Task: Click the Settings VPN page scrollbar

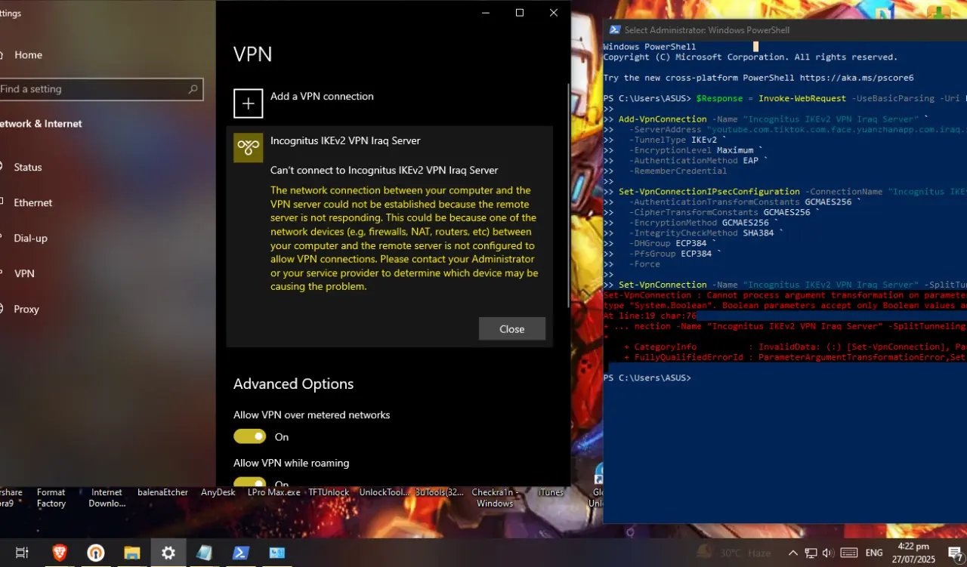Action: tap(569, 196)
